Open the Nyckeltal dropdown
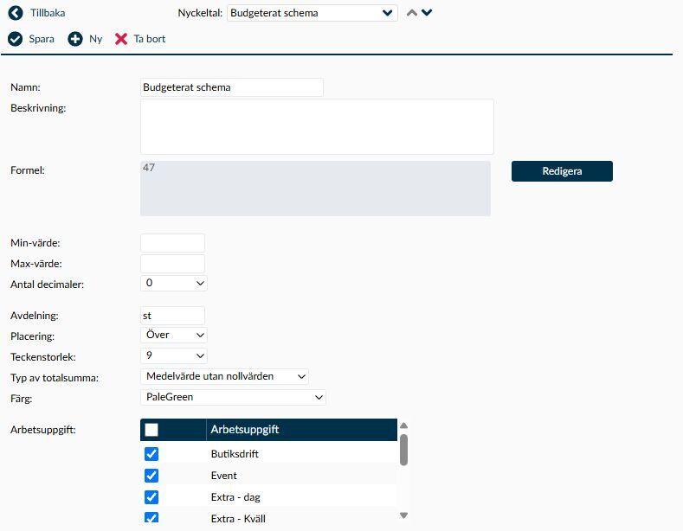 coord(312,13)
